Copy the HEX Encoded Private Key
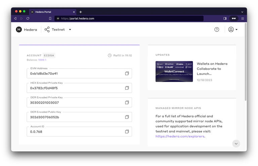Screen dimensions: 258x166 (127, 88)
